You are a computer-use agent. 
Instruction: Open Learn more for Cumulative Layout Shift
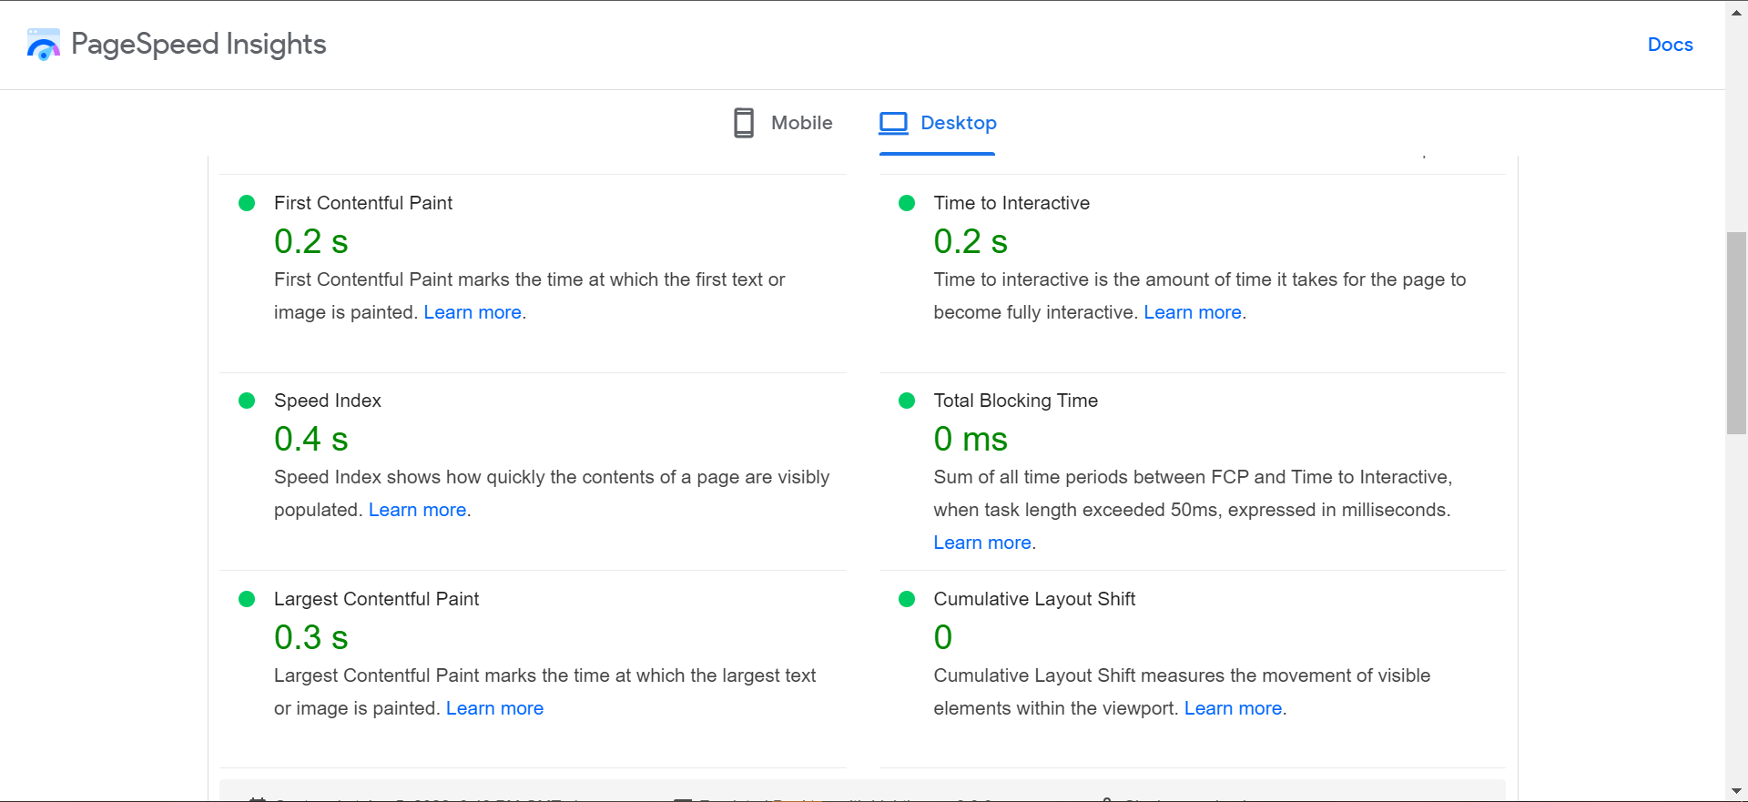pyautogui.click(x=1233, y=708)
